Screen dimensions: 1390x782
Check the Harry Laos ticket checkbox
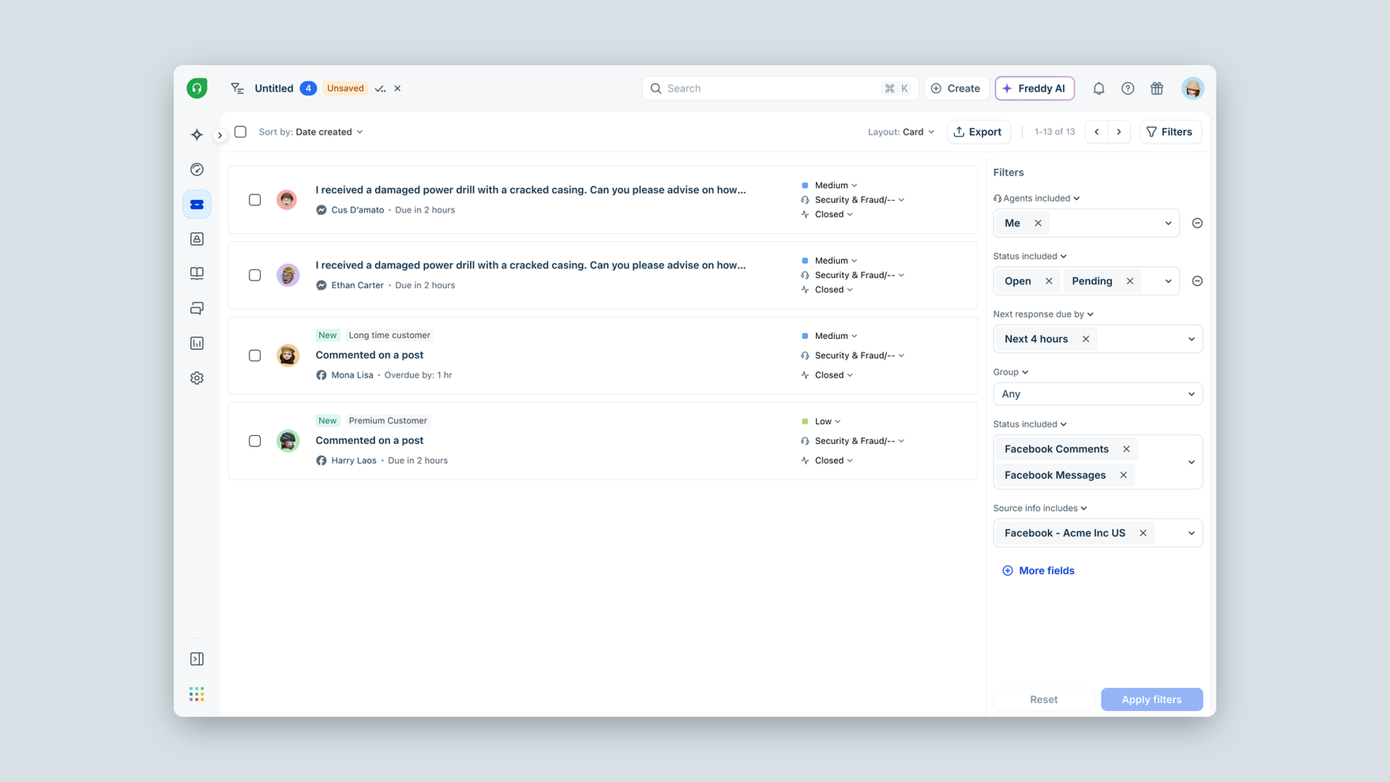pyautogui.click(x=254, y=441)
